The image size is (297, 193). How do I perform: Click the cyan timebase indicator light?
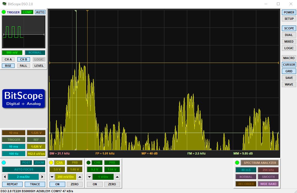pos(4,162)
